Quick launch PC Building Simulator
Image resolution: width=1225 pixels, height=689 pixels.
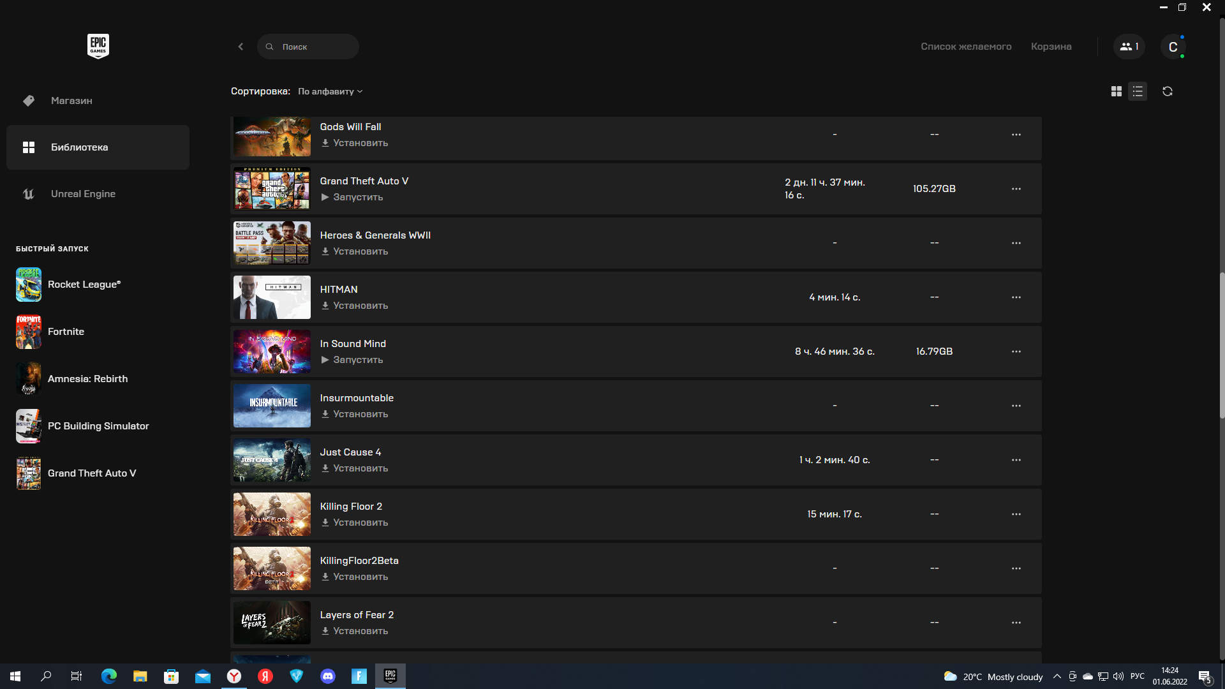[82, 426]
